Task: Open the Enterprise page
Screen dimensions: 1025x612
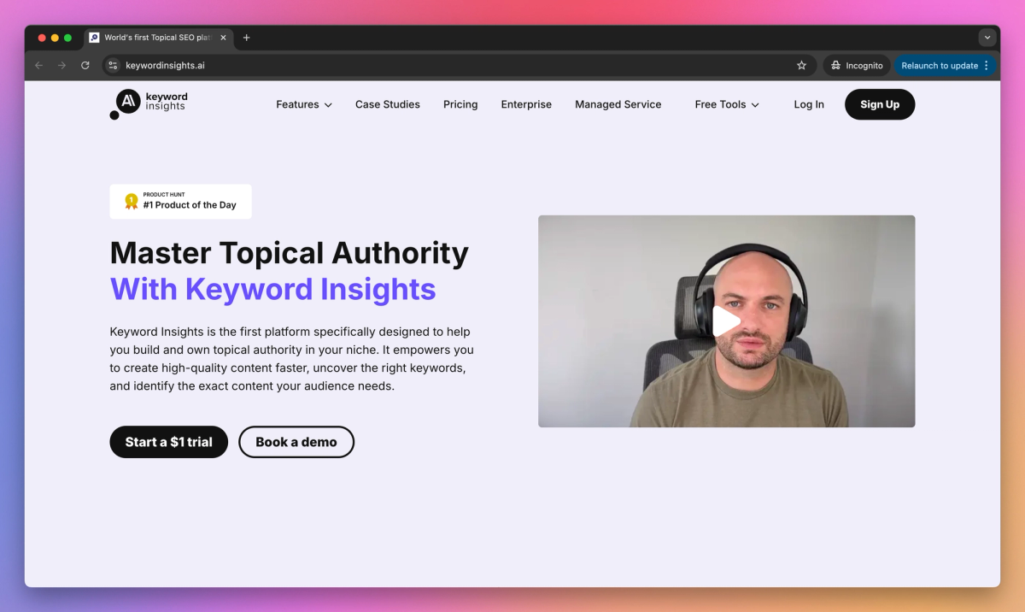Action: pos(526,104)
